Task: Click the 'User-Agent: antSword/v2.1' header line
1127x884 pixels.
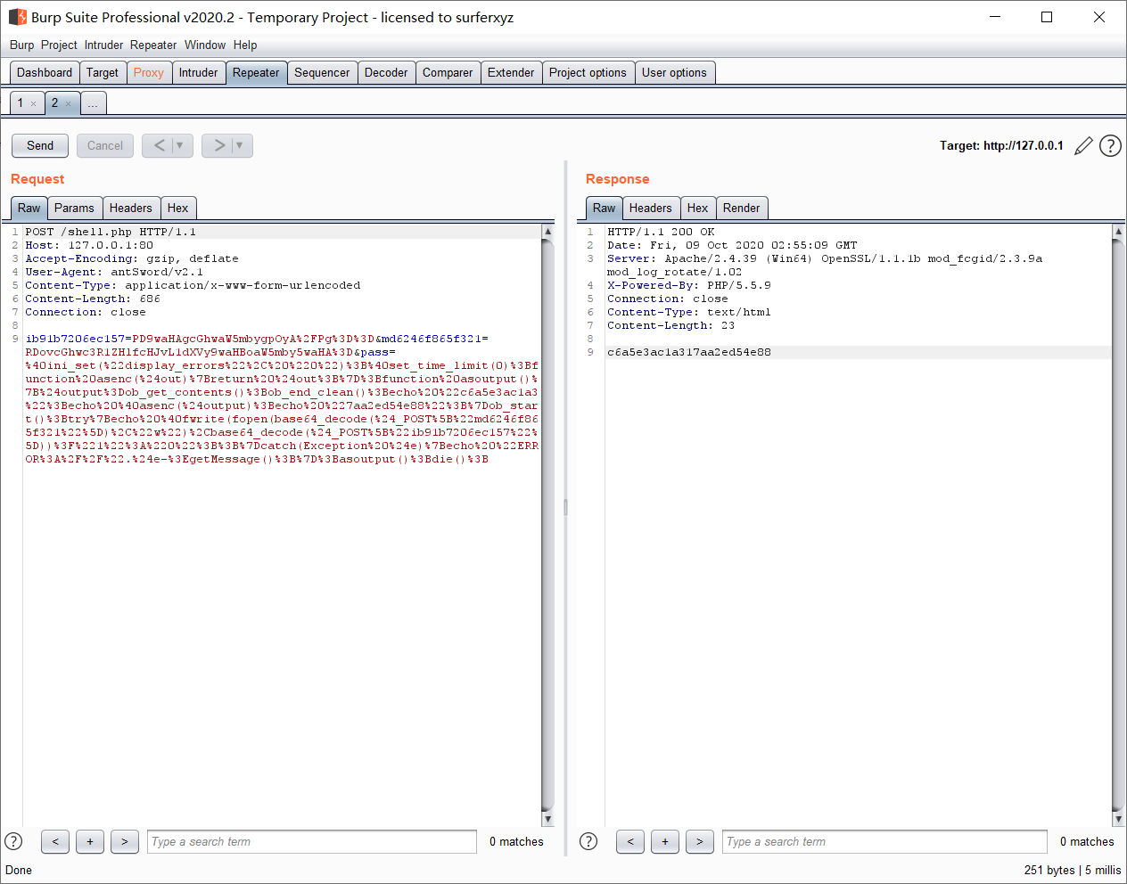Action: point(114,272)
